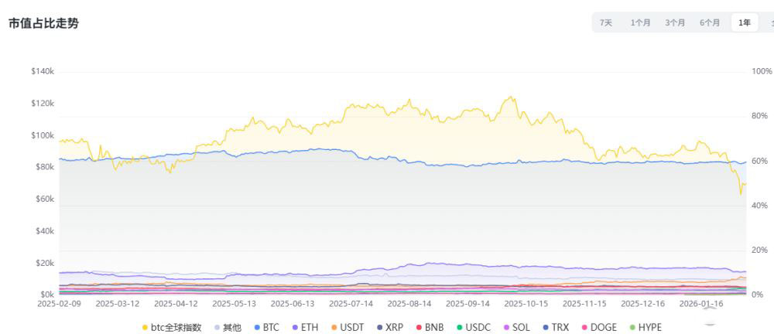774x334 pixels.
Task: Choose the 6个月 range option
Action: point(710,23)
